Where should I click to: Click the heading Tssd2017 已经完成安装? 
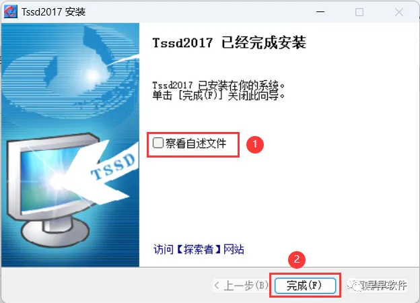(229, 43)
